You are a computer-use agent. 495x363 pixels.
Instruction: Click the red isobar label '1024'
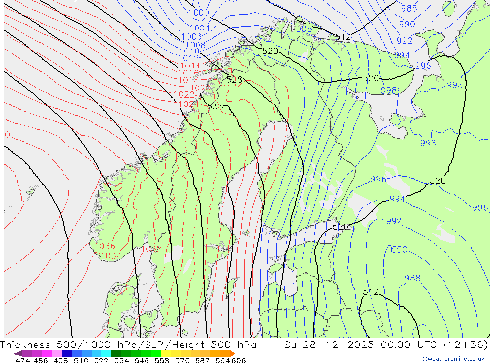pos(189,104)
